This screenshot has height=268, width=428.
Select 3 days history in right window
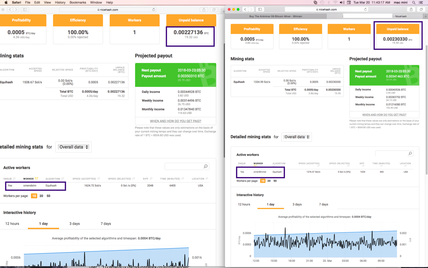pos(297,204)
